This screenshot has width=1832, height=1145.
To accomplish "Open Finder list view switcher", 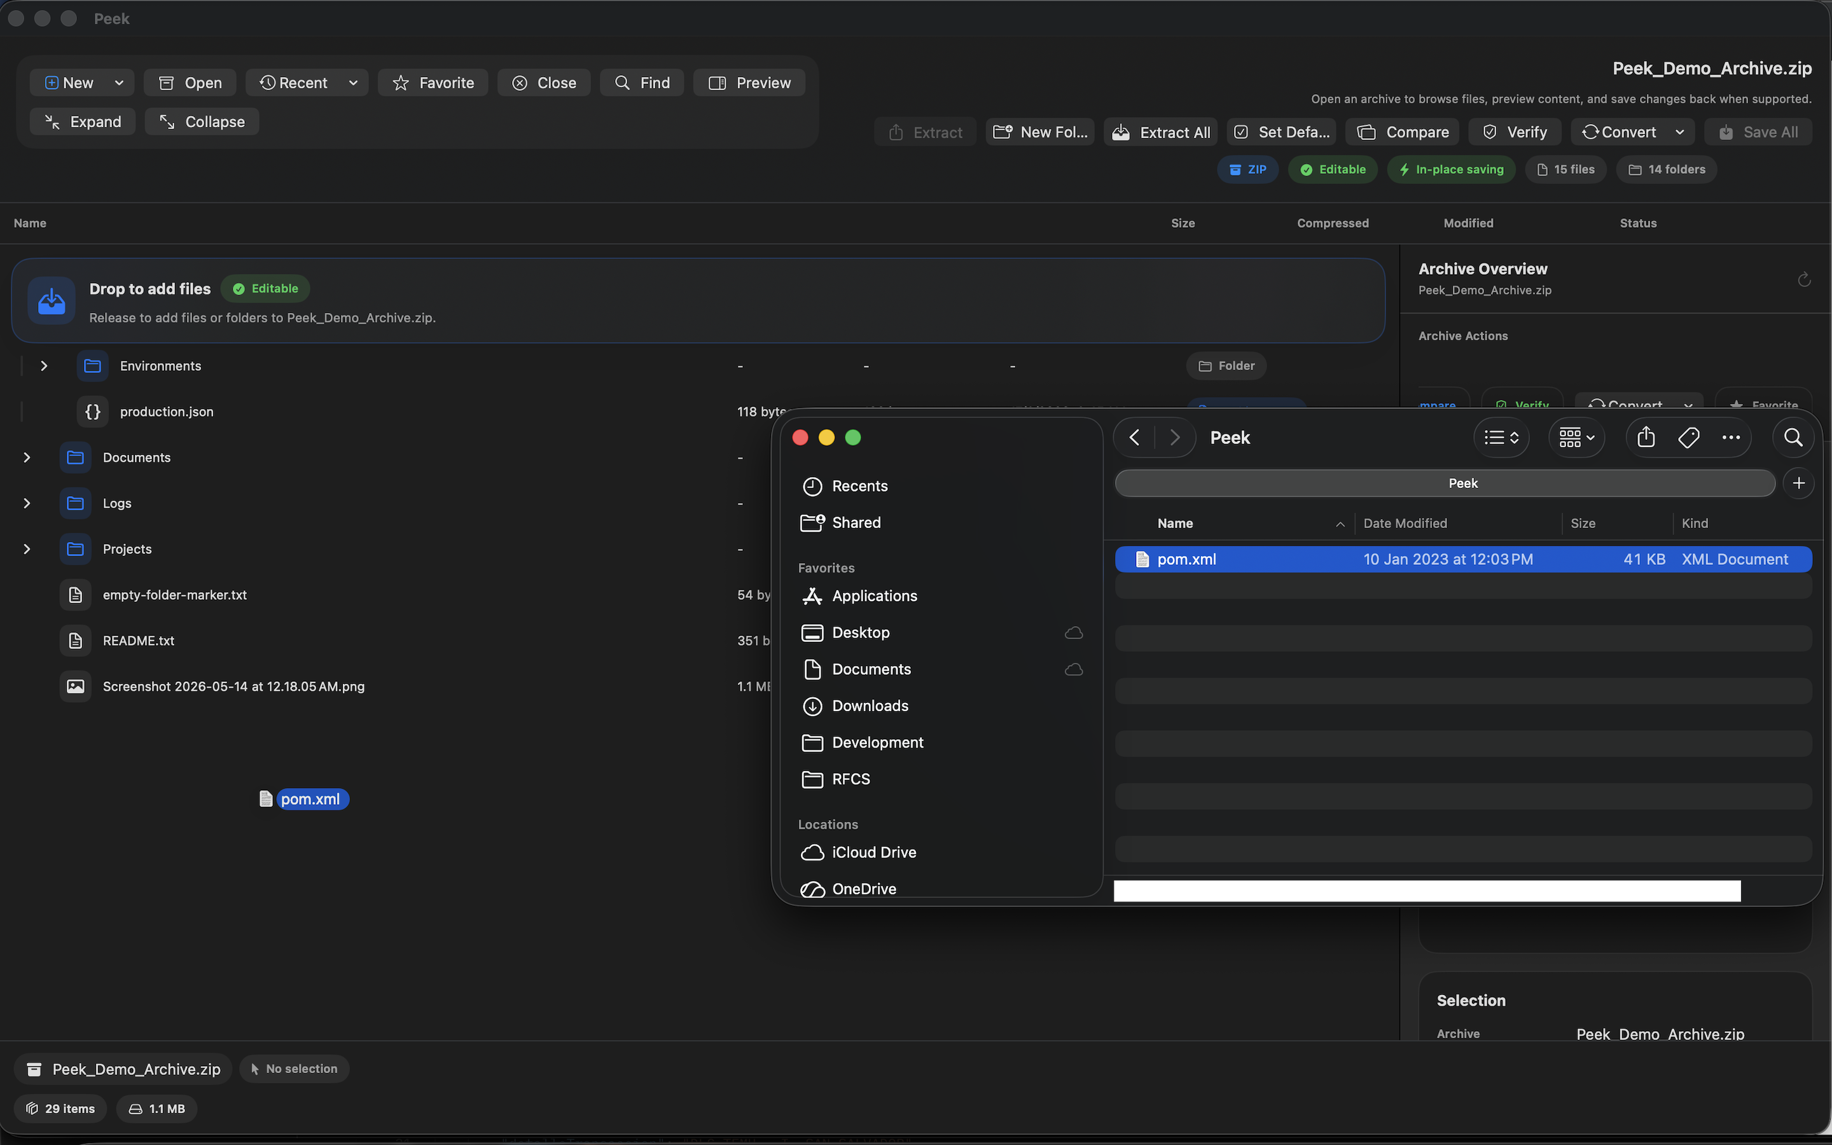I will [x=1501, y=437].
